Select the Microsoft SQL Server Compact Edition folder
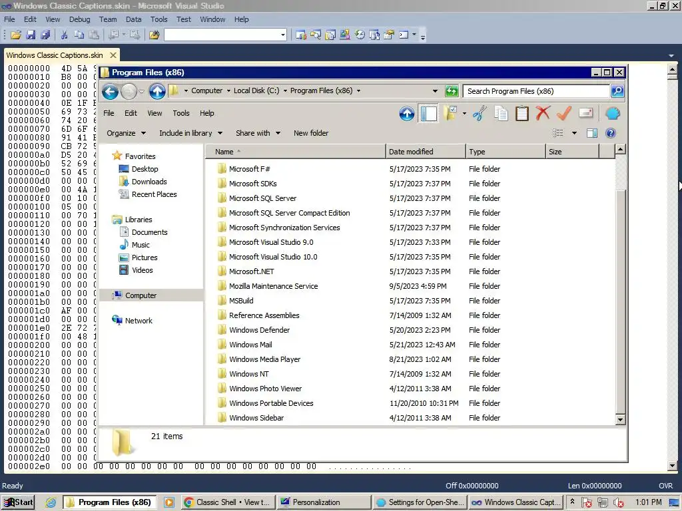 click(x=289, y=213)
